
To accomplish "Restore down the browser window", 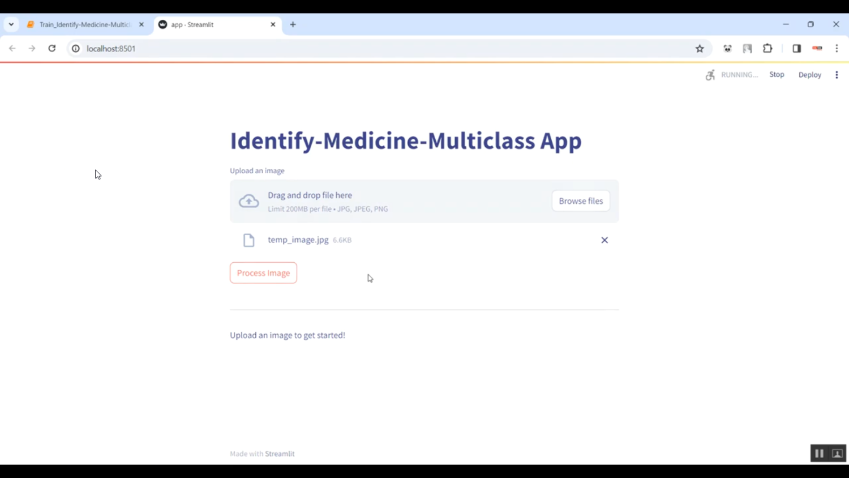I will (x=811, y=24).
